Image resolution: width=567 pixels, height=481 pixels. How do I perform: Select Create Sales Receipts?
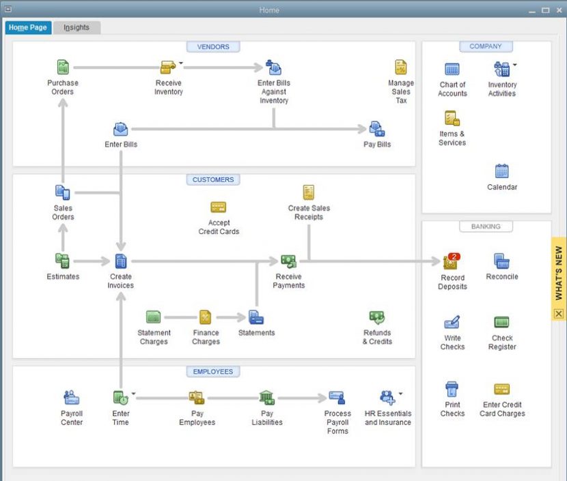[x=308, y=192]
